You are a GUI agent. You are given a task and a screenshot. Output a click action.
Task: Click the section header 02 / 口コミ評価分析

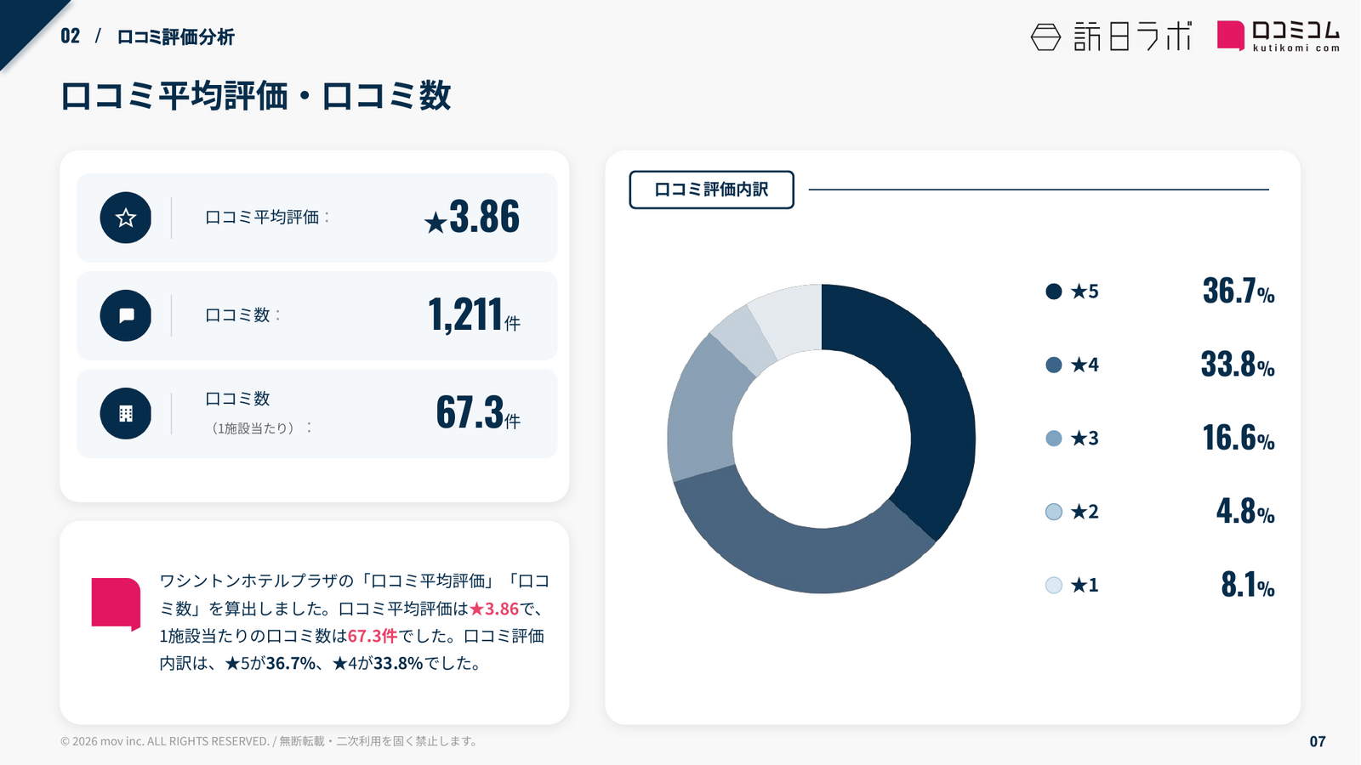coord(147,37)
